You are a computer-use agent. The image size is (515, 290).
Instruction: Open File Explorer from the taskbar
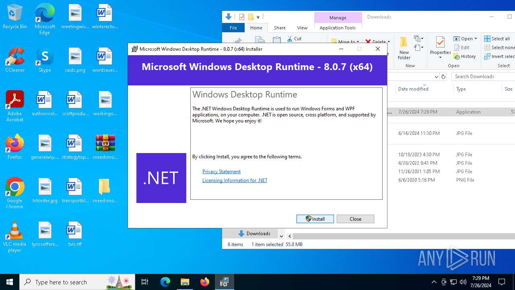[185, 282]
